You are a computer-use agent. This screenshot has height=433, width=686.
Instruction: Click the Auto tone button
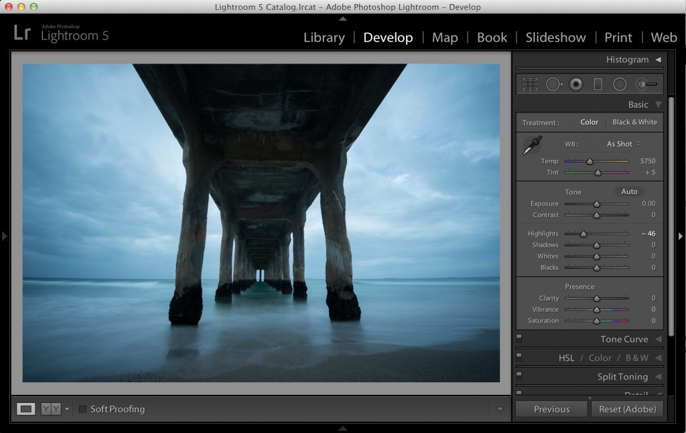[629, 191]
